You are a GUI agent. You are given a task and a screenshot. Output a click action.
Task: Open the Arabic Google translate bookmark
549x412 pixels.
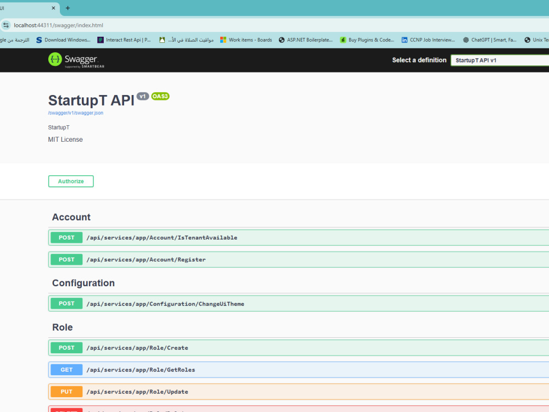pyautogui.click(x=15, y=40)
